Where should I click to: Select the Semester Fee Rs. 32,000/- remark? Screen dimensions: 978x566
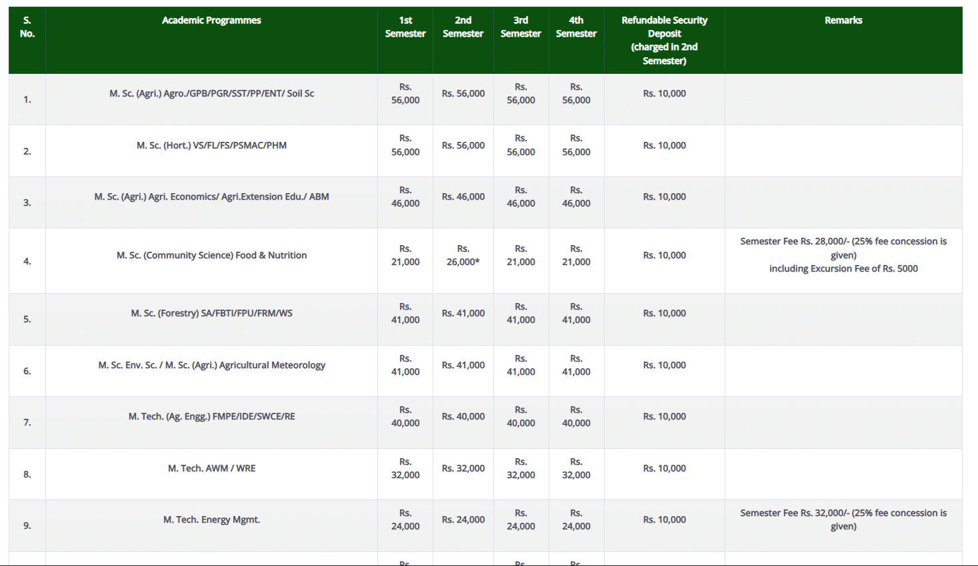(843, 519)
